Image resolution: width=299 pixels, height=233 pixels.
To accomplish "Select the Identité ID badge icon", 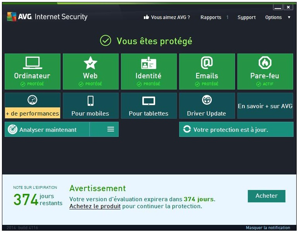I will 149,63.
